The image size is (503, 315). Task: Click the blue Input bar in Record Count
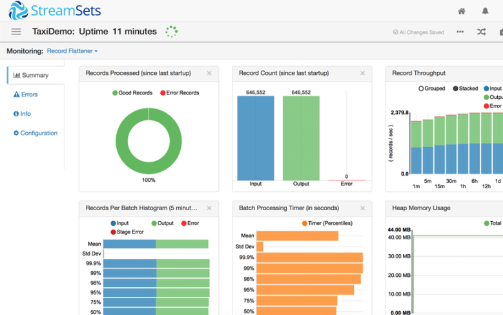(x=256, y=138)
